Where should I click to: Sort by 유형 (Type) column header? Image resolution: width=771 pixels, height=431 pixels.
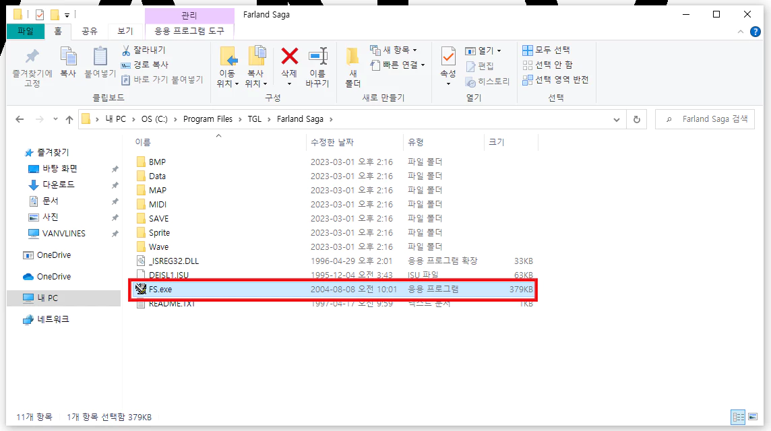click(x=443, y=142)
